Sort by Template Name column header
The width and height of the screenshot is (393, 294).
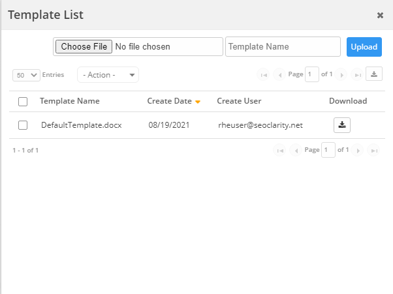70,101
